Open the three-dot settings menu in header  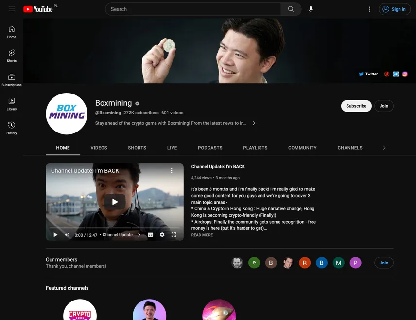(x=369, y=9)
